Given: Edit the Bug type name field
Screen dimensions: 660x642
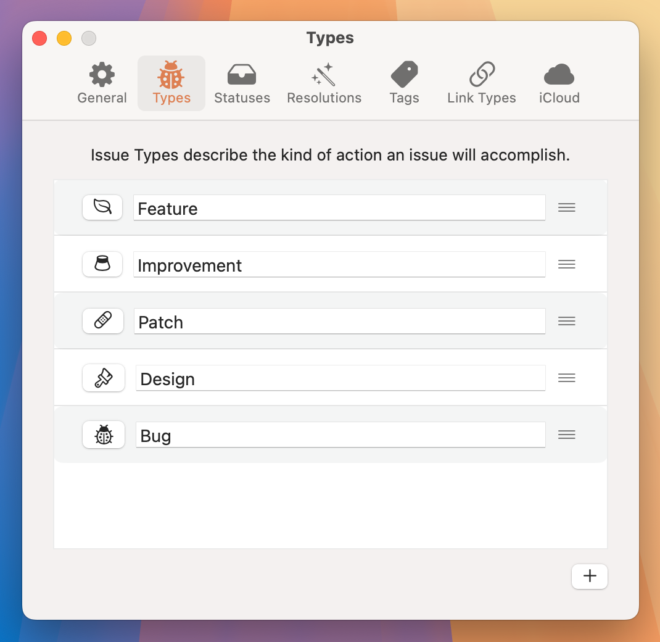Looking at the screenshot, I should (339, 435).
